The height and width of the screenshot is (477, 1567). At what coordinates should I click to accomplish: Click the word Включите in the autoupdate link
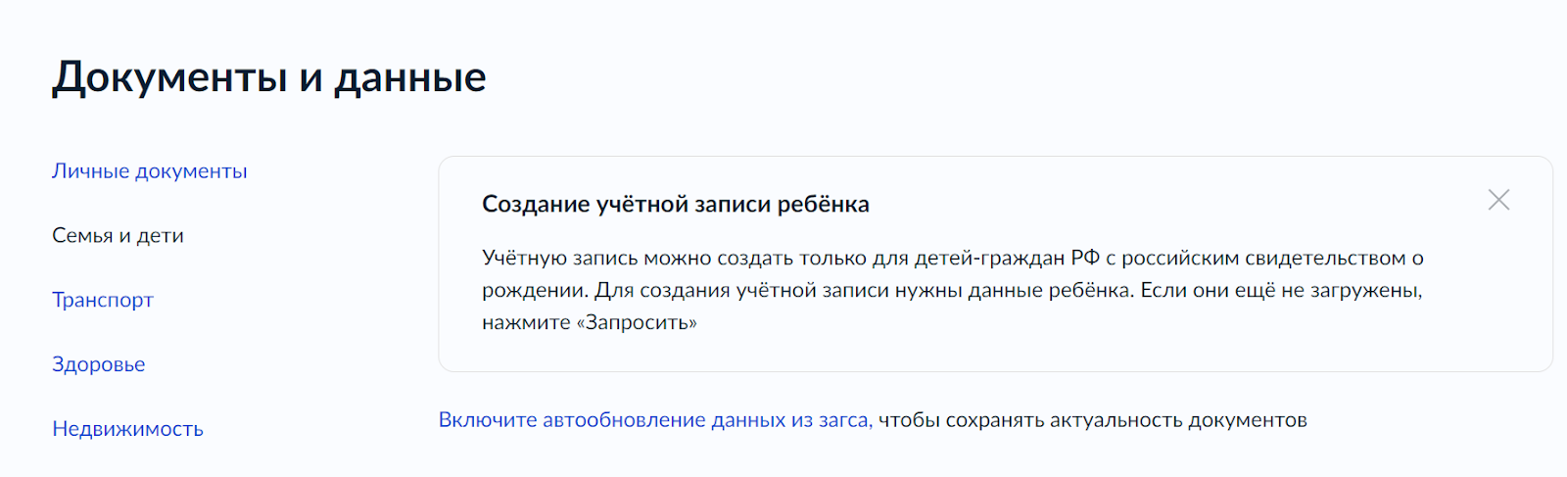[487, 420]
